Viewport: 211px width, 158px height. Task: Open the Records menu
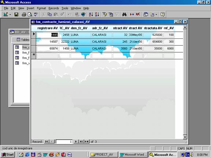pos(54,8)
